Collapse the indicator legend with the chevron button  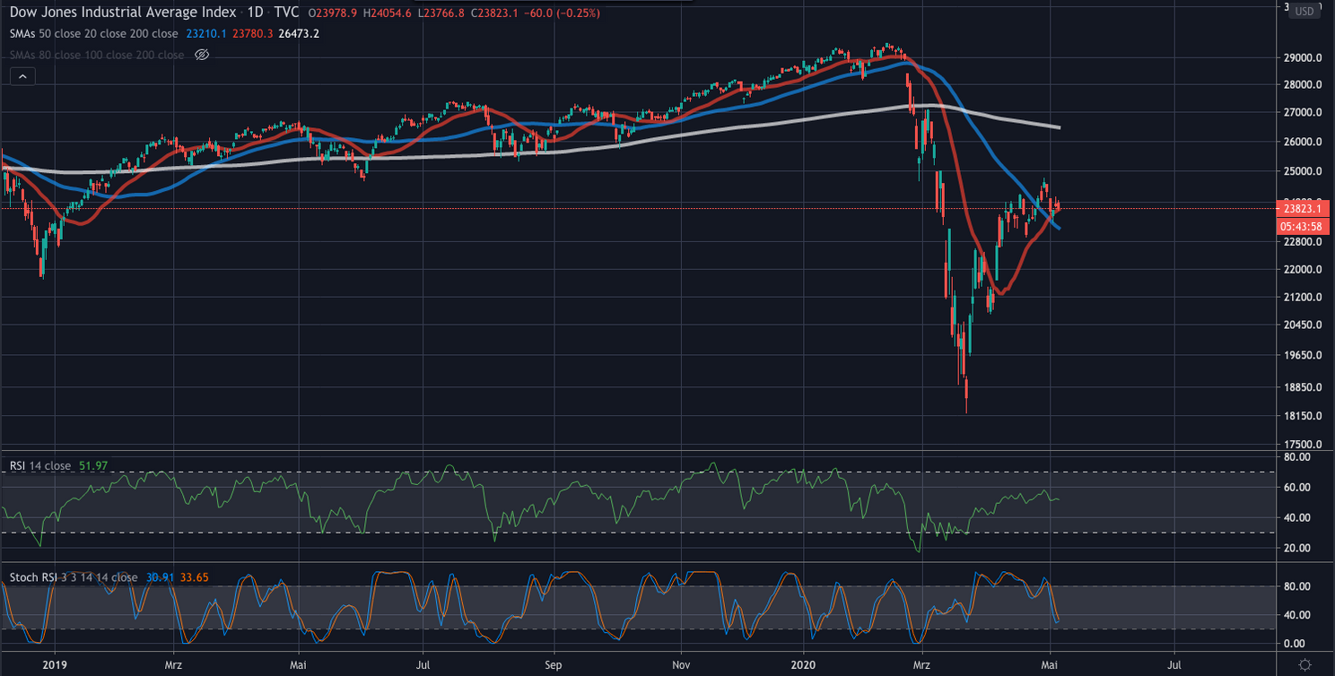point(22,77)
